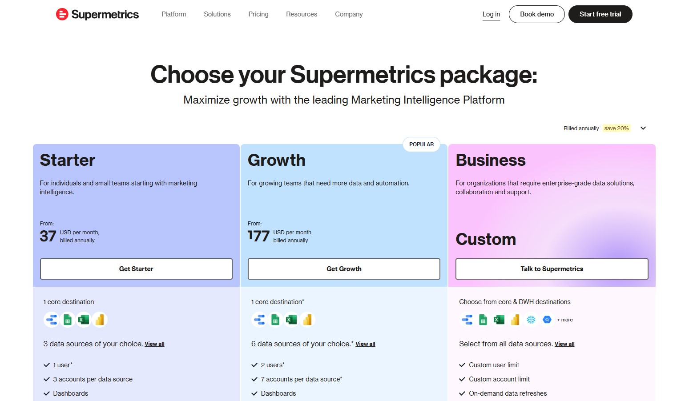This screenshot has width=693, height=401.
Task: Open the Platform navigation menu
Action: (173, 14)
